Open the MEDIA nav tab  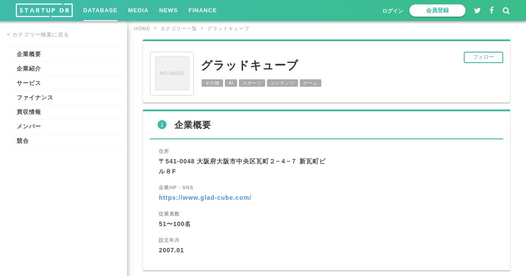pyautogui.click(x=139, y=11)
